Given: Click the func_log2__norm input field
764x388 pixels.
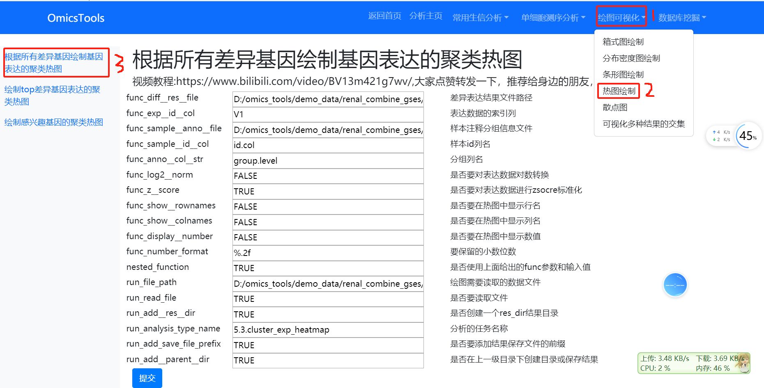Looking at the screenshot, I should point(328,176).
